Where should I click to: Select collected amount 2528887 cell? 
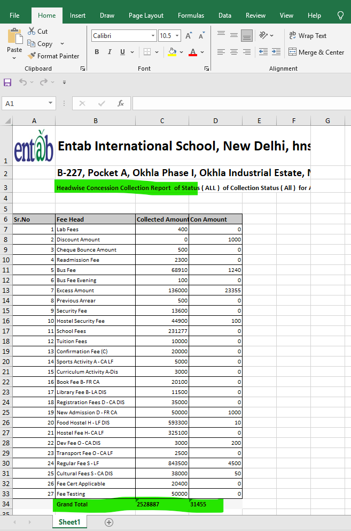coord(162,504)
